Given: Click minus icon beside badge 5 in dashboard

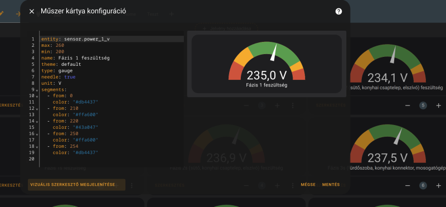Looking at the screenshot, I should coord(408,105).
